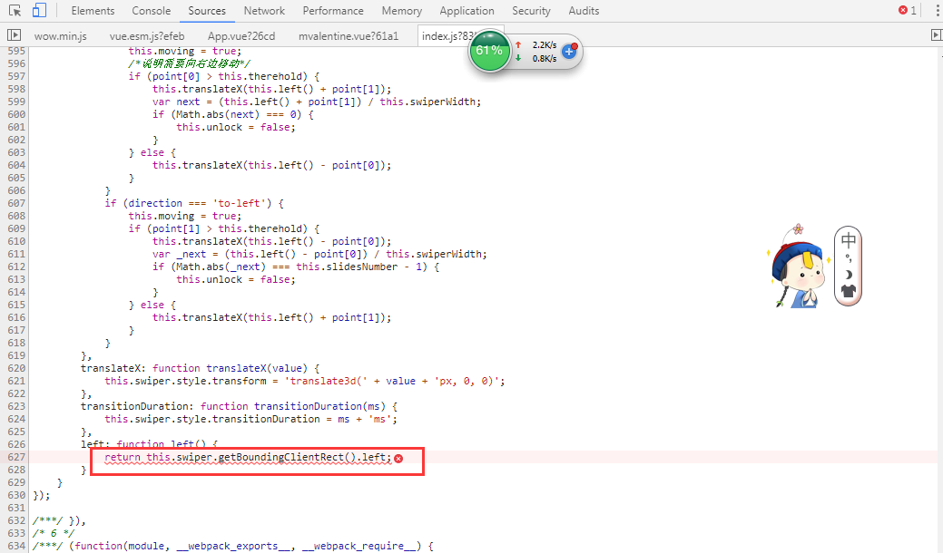
Task: Toggle the device toolbar icon
Action: (x=40, y=10)
